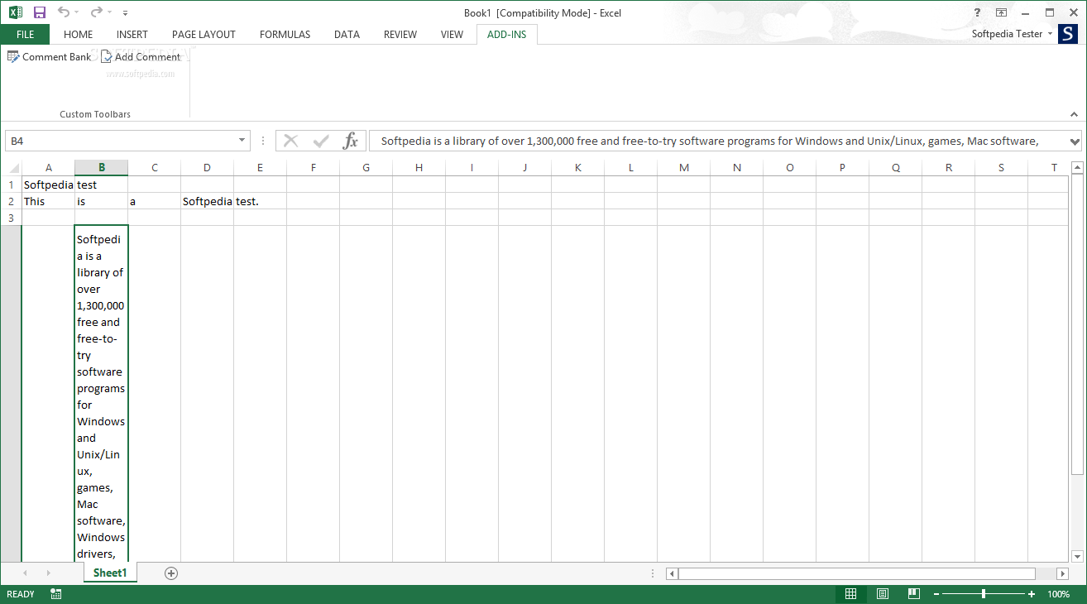Select the Sheet1 tab
Screen dimensions: 1087x604
(110, 573)
